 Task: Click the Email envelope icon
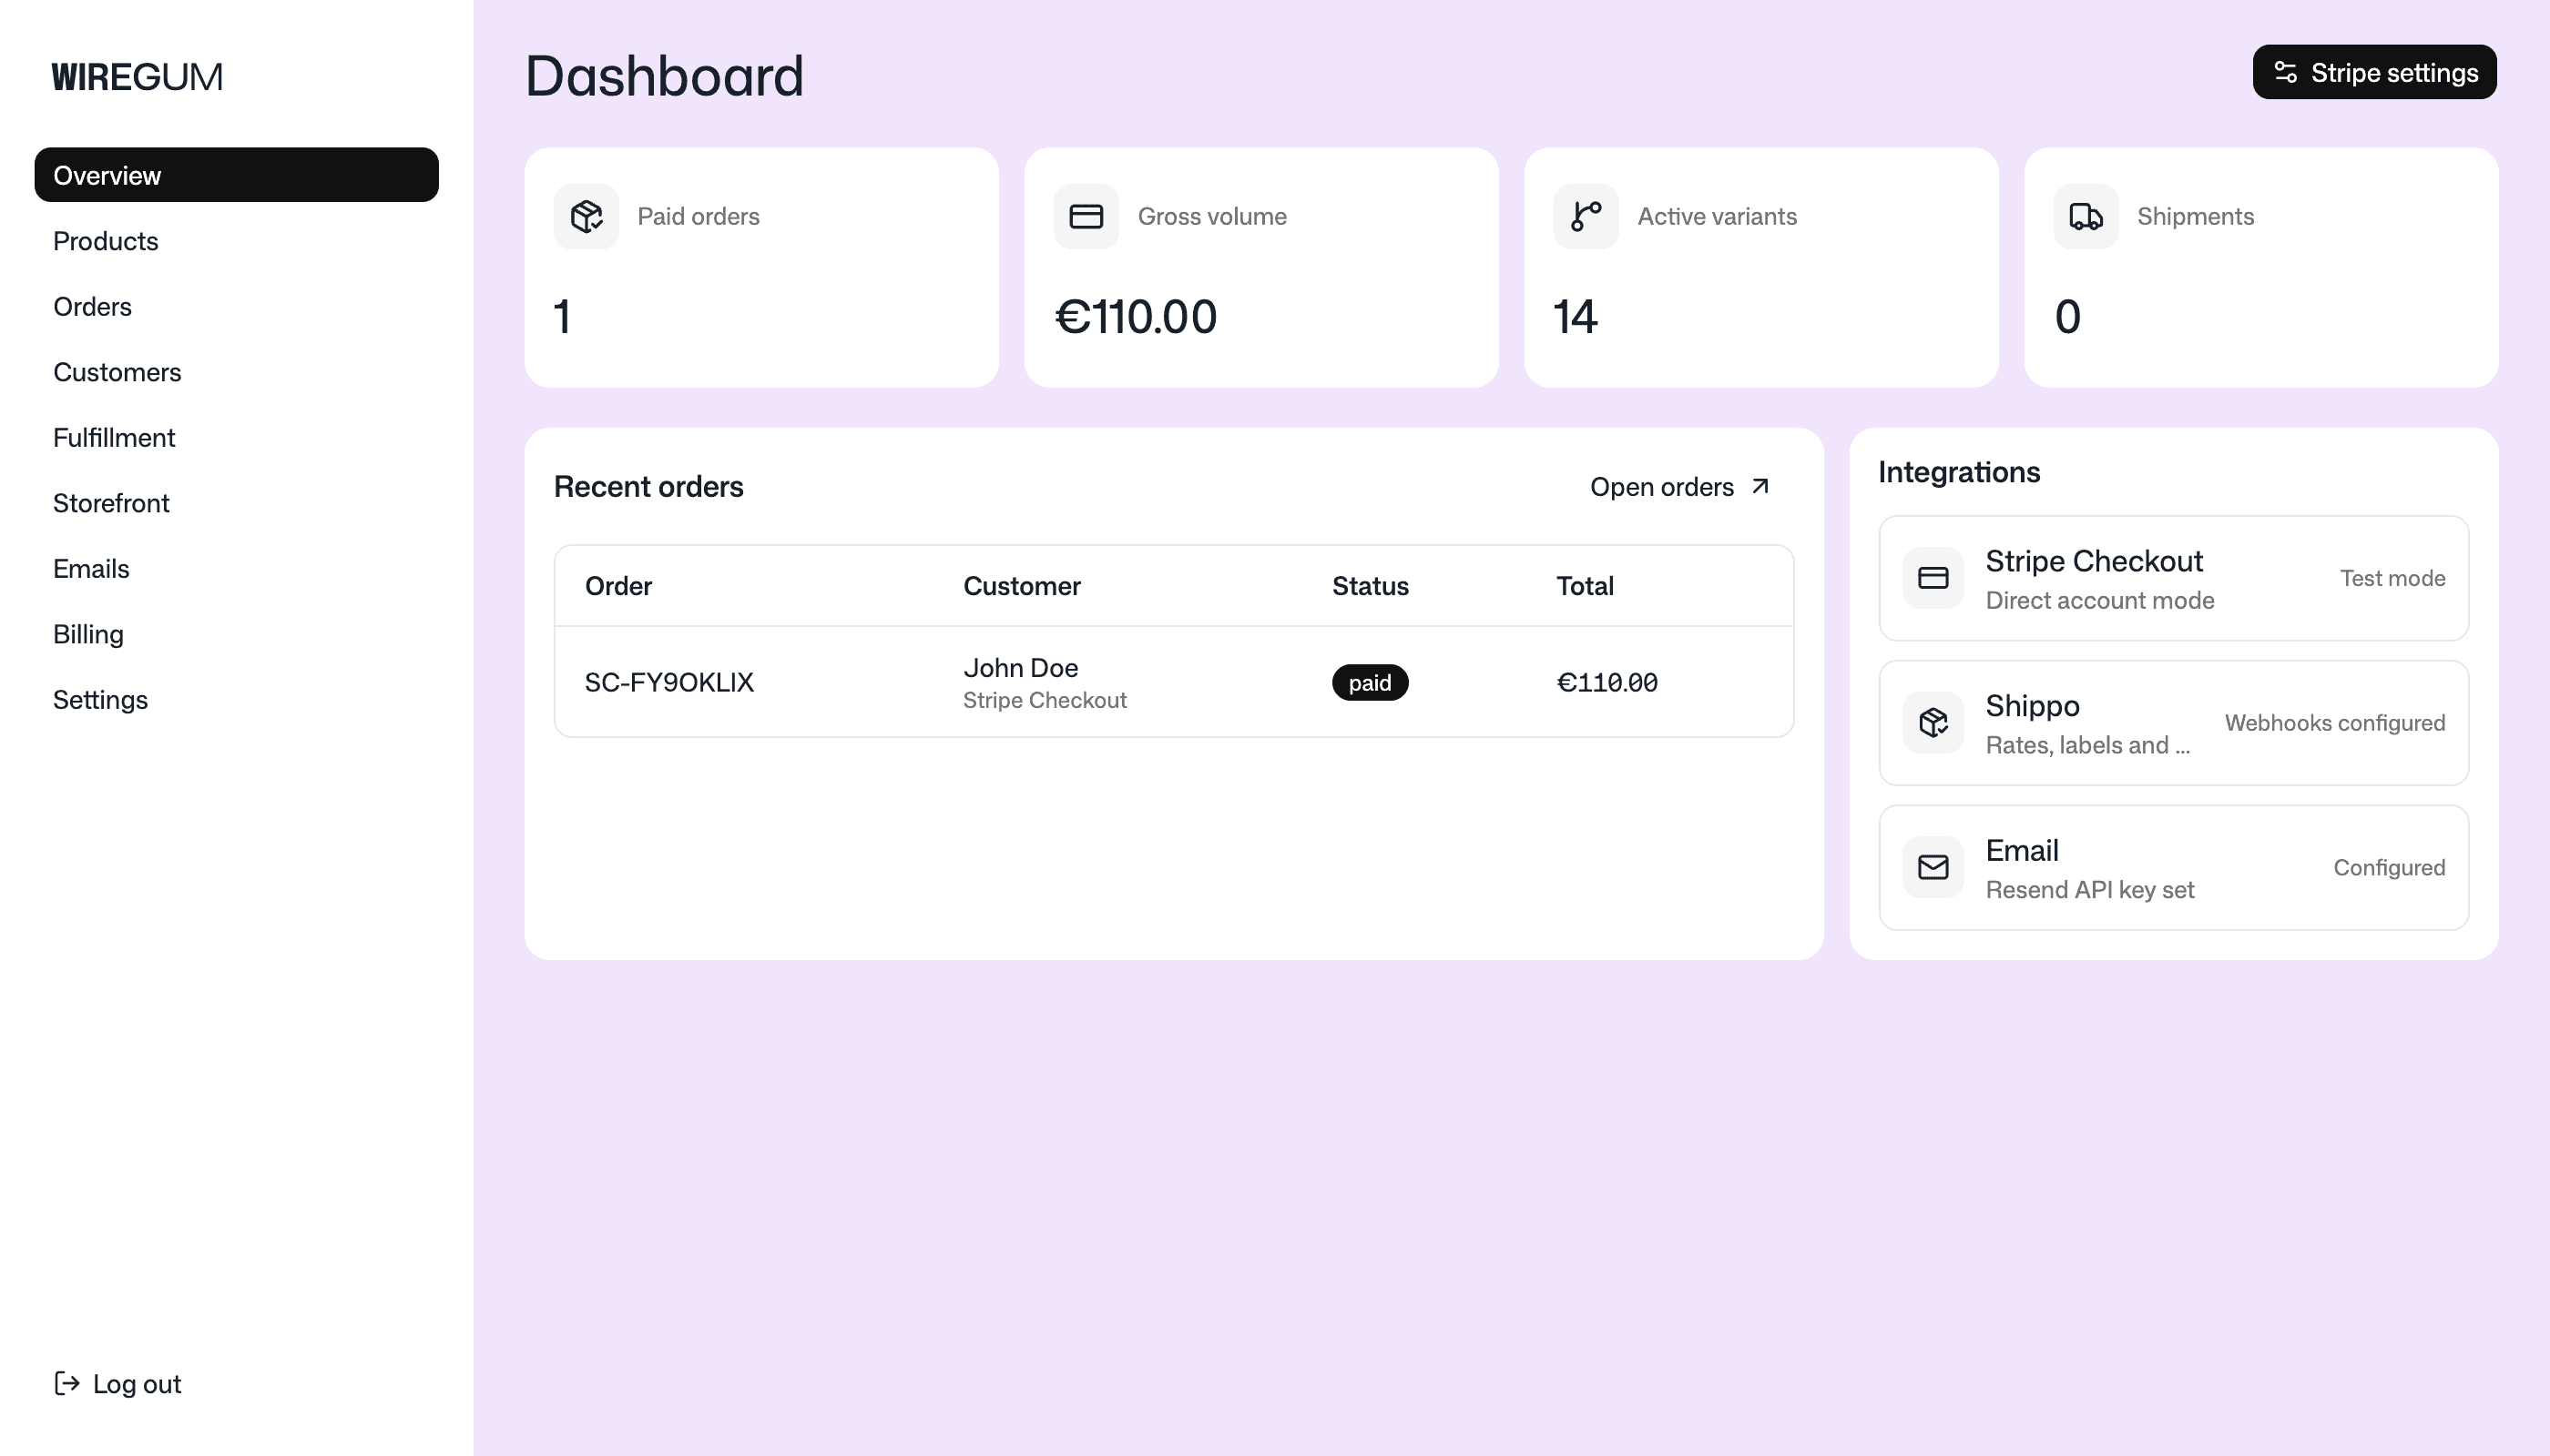1933,867
